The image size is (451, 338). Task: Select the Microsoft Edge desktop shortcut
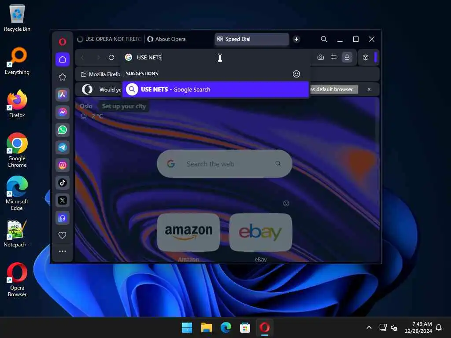click(x=17, y=193)
